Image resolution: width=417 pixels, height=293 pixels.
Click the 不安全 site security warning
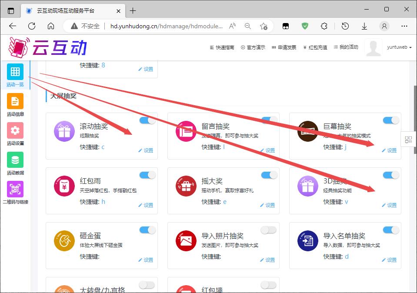point(85,26)
